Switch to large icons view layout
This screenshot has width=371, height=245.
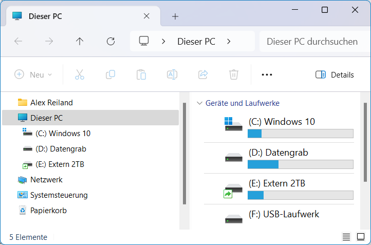tap(361, 237)
